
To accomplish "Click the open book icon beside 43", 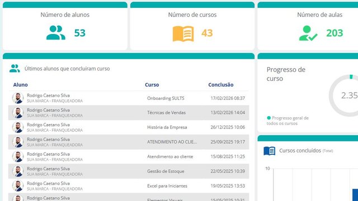I will point(183,33).
